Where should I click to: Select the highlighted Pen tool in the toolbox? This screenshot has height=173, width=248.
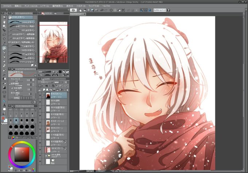pos(4,48)
